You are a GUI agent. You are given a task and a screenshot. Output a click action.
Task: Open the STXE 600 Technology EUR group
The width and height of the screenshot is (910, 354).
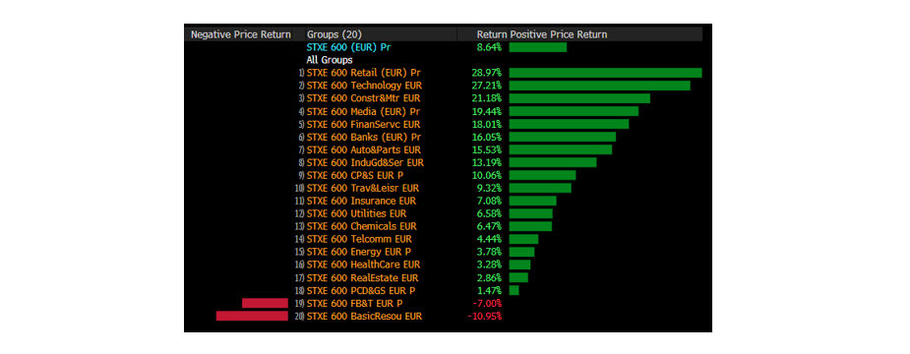[364, 86]
